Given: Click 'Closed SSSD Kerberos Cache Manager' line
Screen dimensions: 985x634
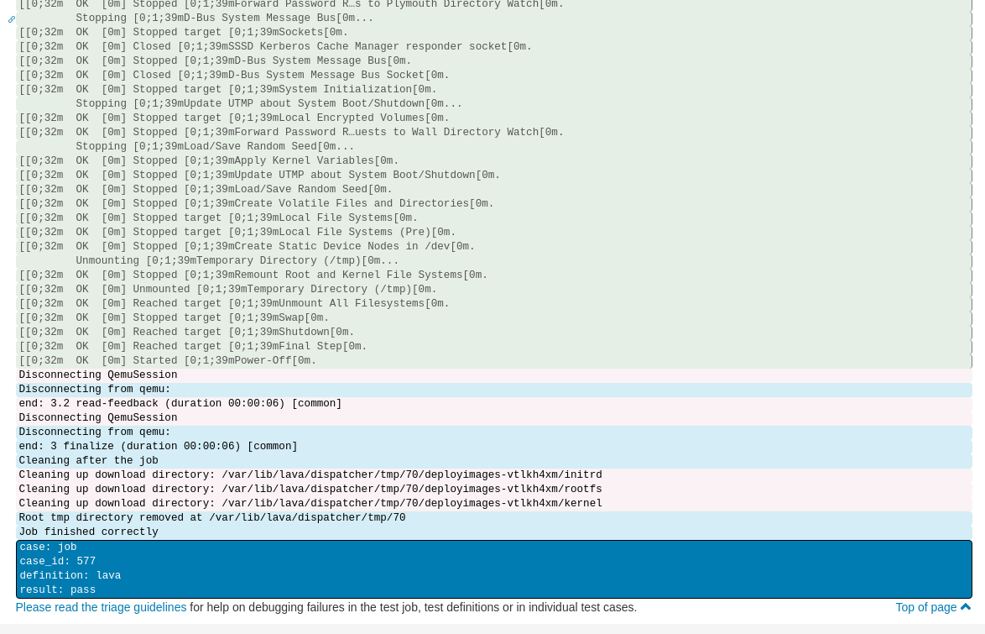Looking at the screenshot, I should 493,46.
